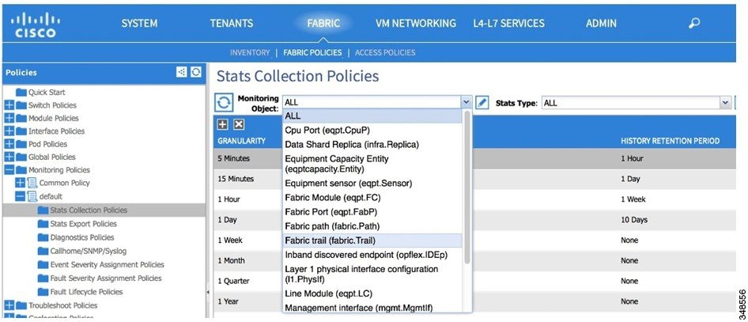The image size is (748, 322).
Task: Click the GRANULARITY column header
Action: pyautogui.click(x=241, y=141)
